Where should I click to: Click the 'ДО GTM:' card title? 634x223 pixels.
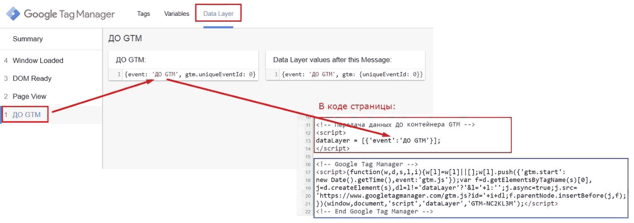(x=131, y=59)
